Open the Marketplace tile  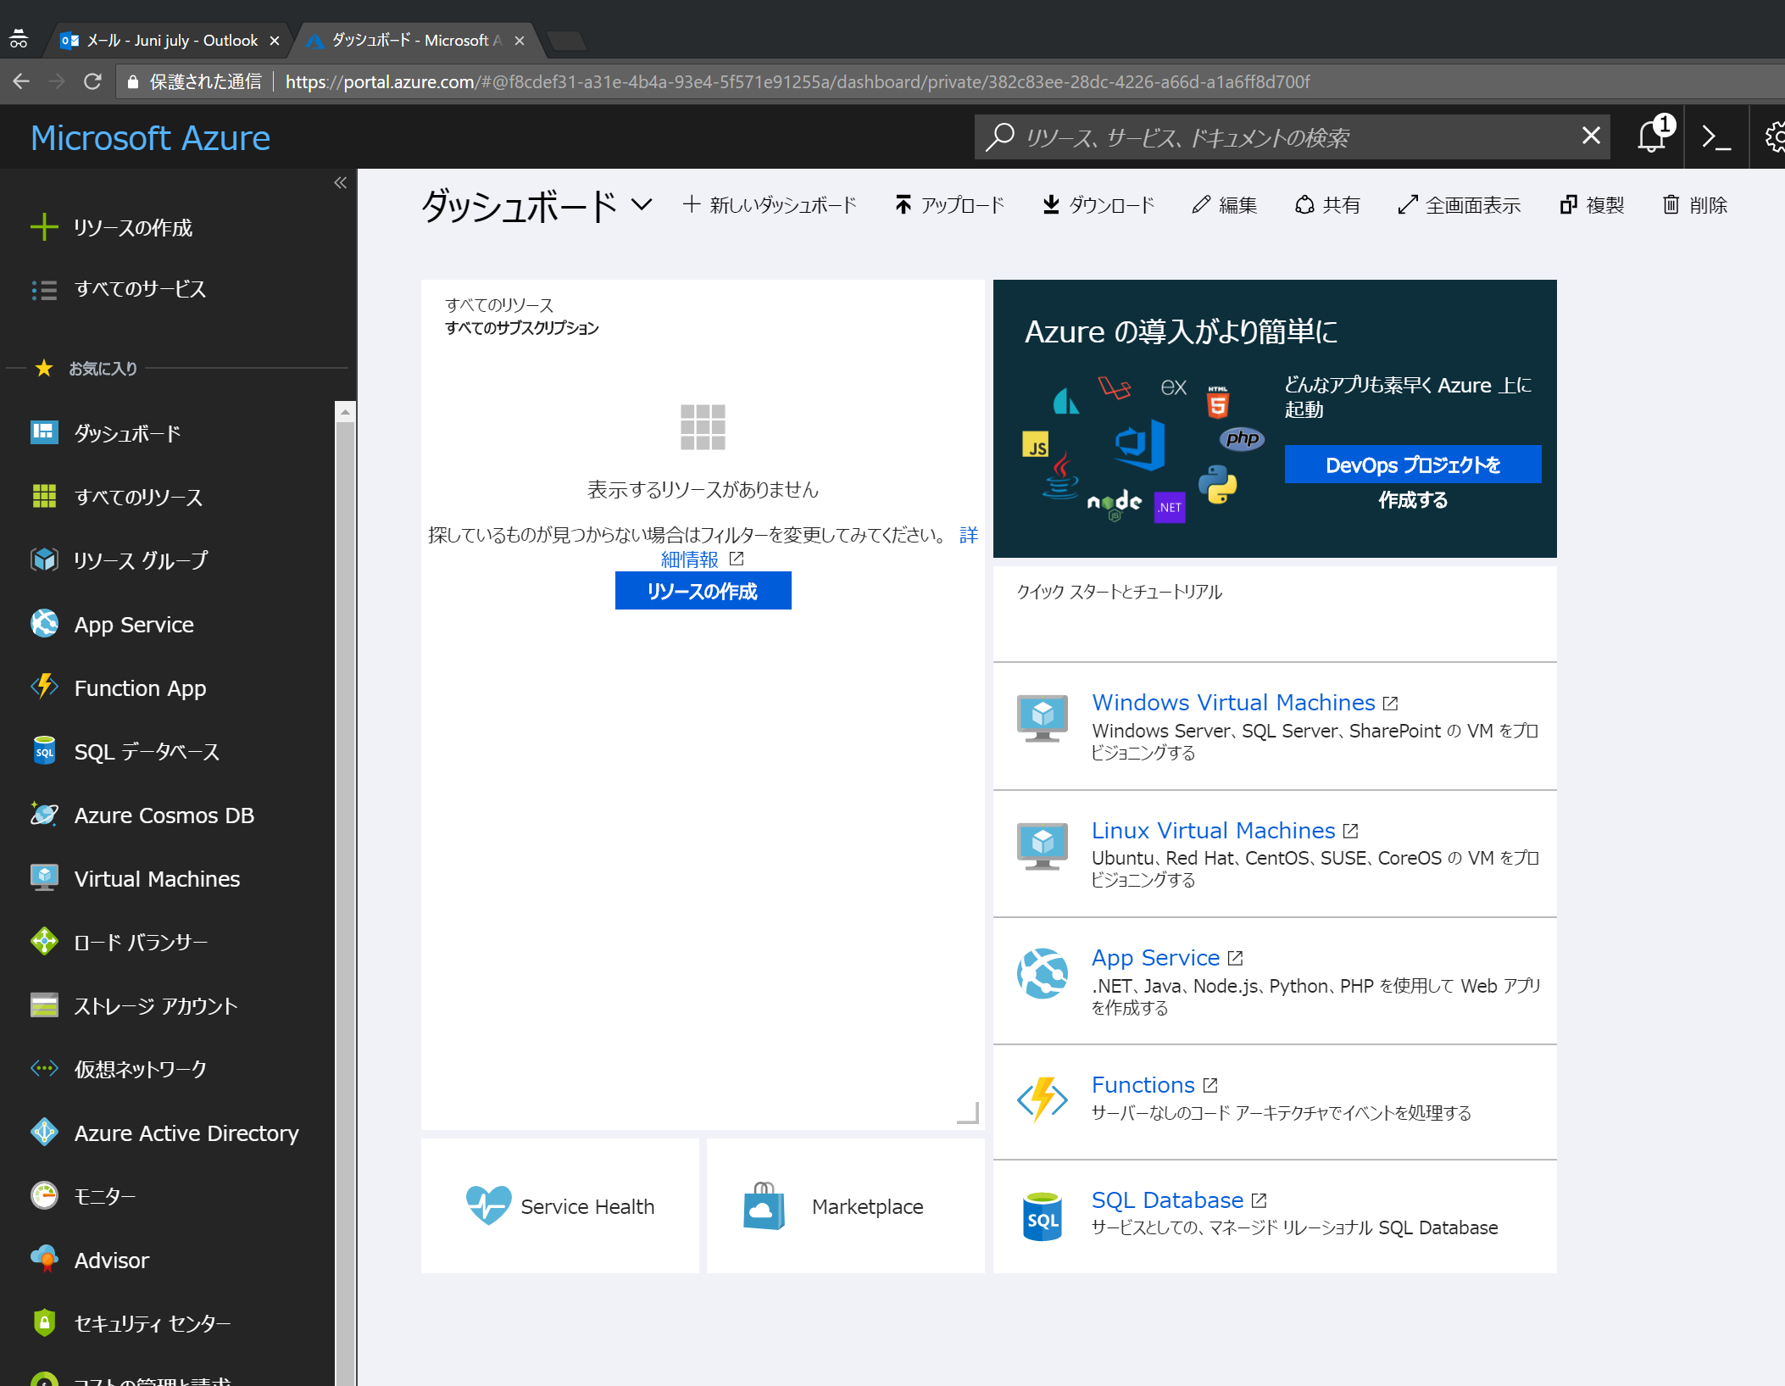[846, 1205]
